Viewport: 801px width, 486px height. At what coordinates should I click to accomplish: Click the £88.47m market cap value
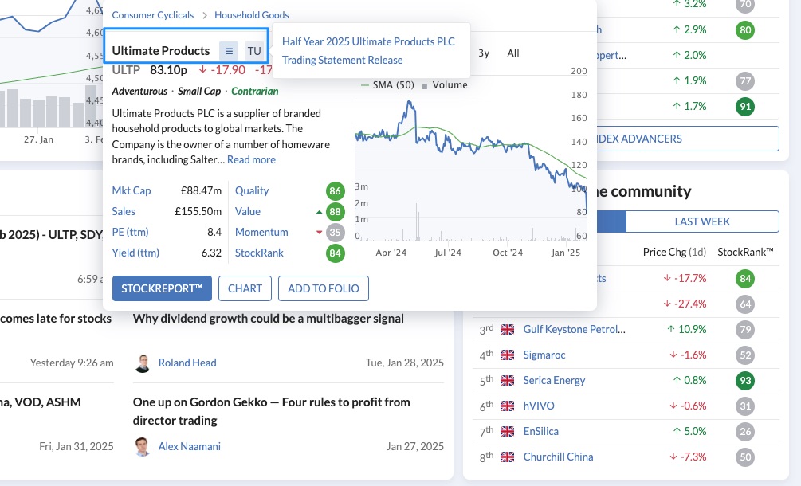[x=201, y=191]
